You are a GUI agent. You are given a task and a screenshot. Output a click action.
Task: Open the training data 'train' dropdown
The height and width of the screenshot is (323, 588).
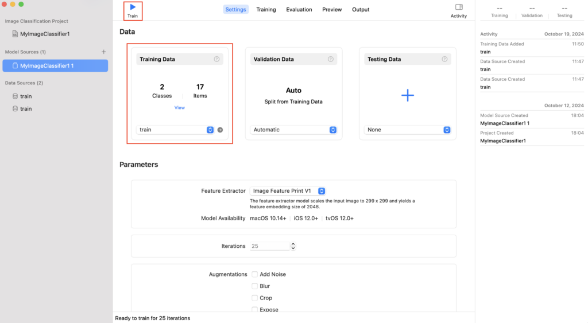(x=175, y=130)
